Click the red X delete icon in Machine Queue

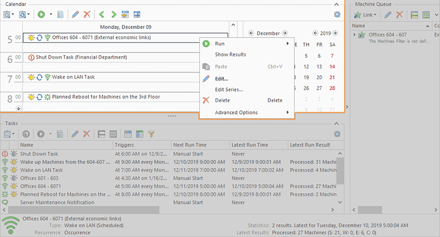[400, 14]
